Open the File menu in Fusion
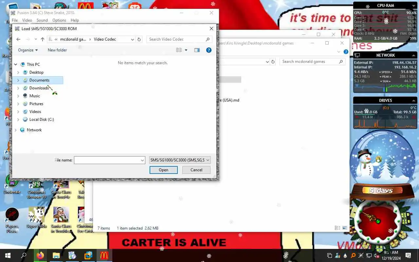 click(x=15, y=20)
